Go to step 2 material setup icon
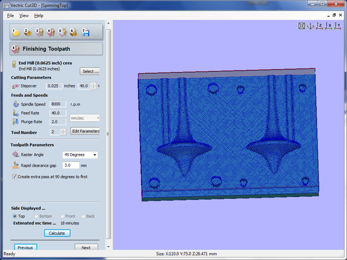 28,32
